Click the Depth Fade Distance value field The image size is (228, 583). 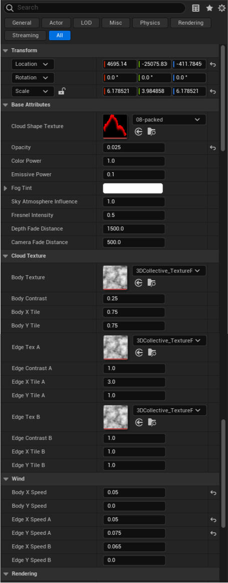tap(134, 228)
